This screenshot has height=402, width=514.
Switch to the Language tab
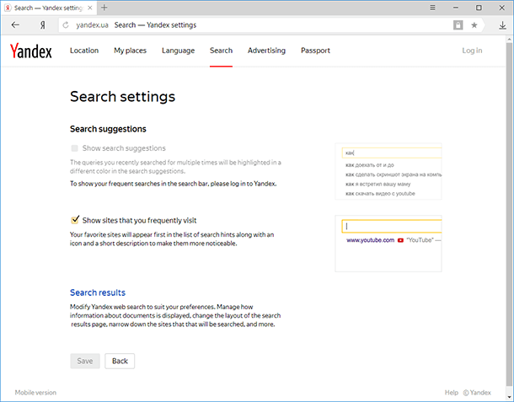(x=178, y=51)
